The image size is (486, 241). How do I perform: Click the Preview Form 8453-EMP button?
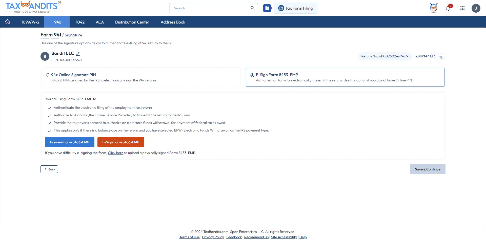pyautogui.click(x=70, y=142)
